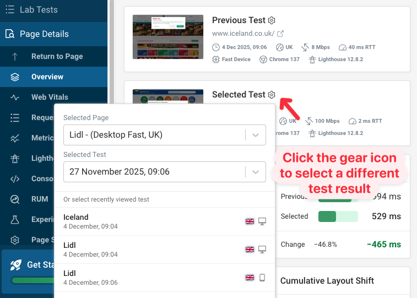
Task: Open the Lab Tests menu item
Action: pyautogui.click(x=54, y=10)
